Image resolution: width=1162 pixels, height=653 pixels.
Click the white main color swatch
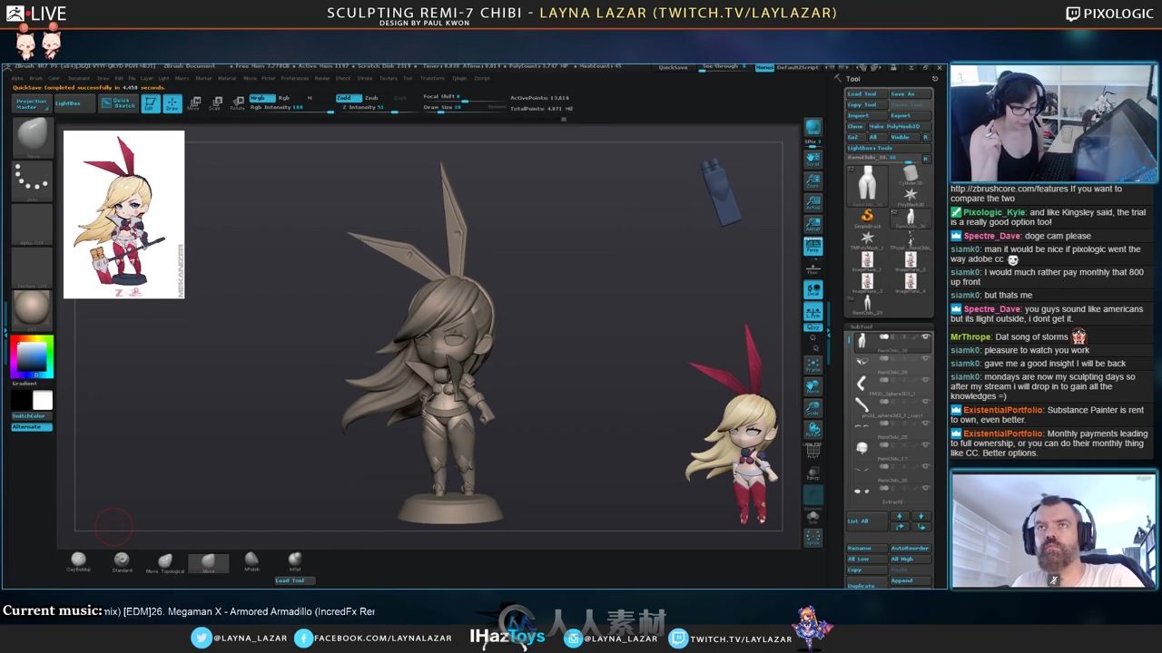coord(43,400)
